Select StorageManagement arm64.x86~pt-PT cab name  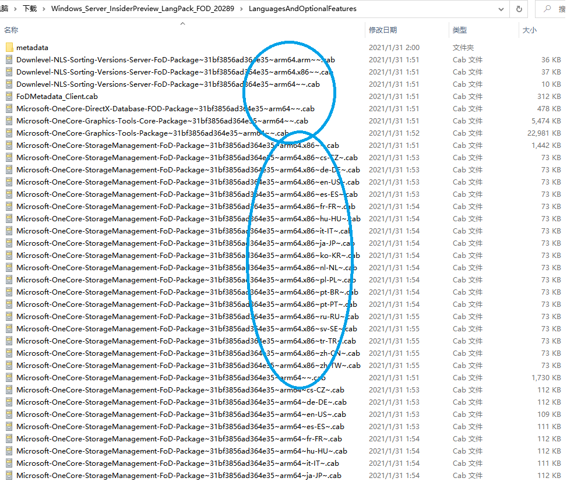186,305
